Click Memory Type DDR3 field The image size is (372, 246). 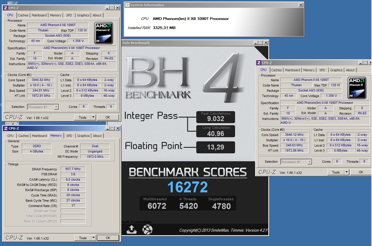37,146
